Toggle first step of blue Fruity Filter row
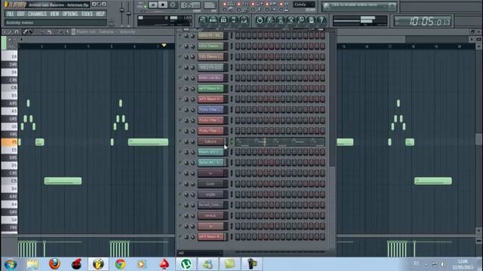 pyautogui.click(x=238, y=110)
